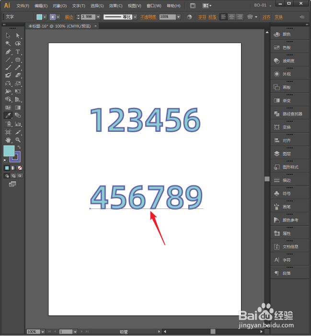Open the Symbols panel 符号
Viewport: 311px width, 336px height.
point(290,194)
